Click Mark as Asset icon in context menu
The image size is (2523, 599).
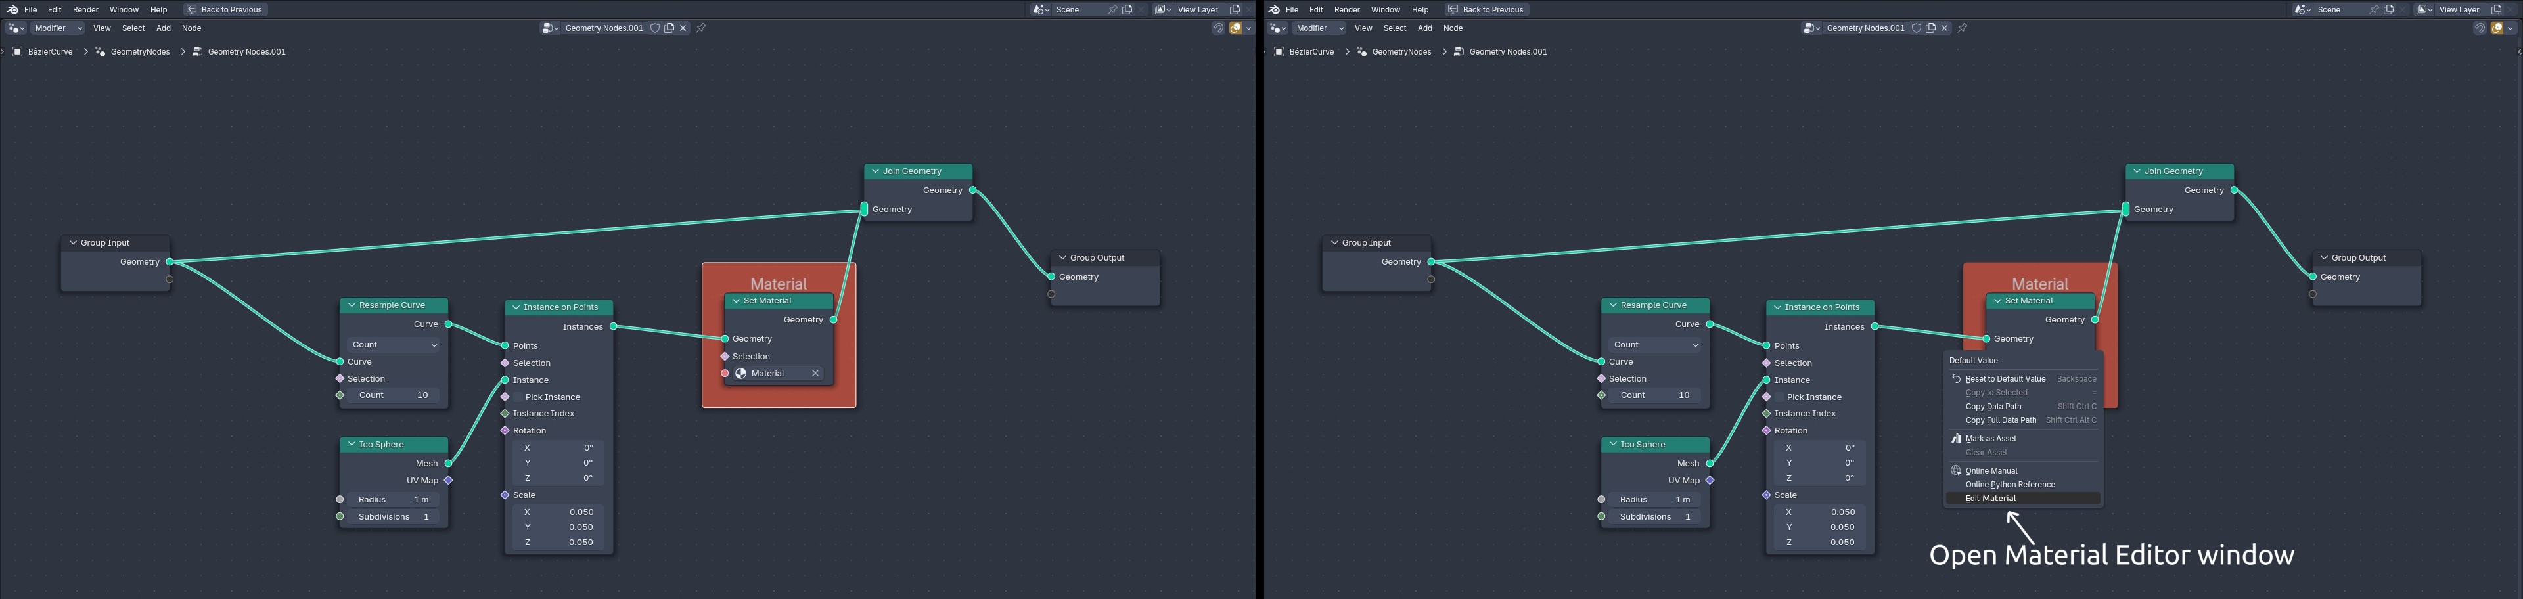point(1956,439)
